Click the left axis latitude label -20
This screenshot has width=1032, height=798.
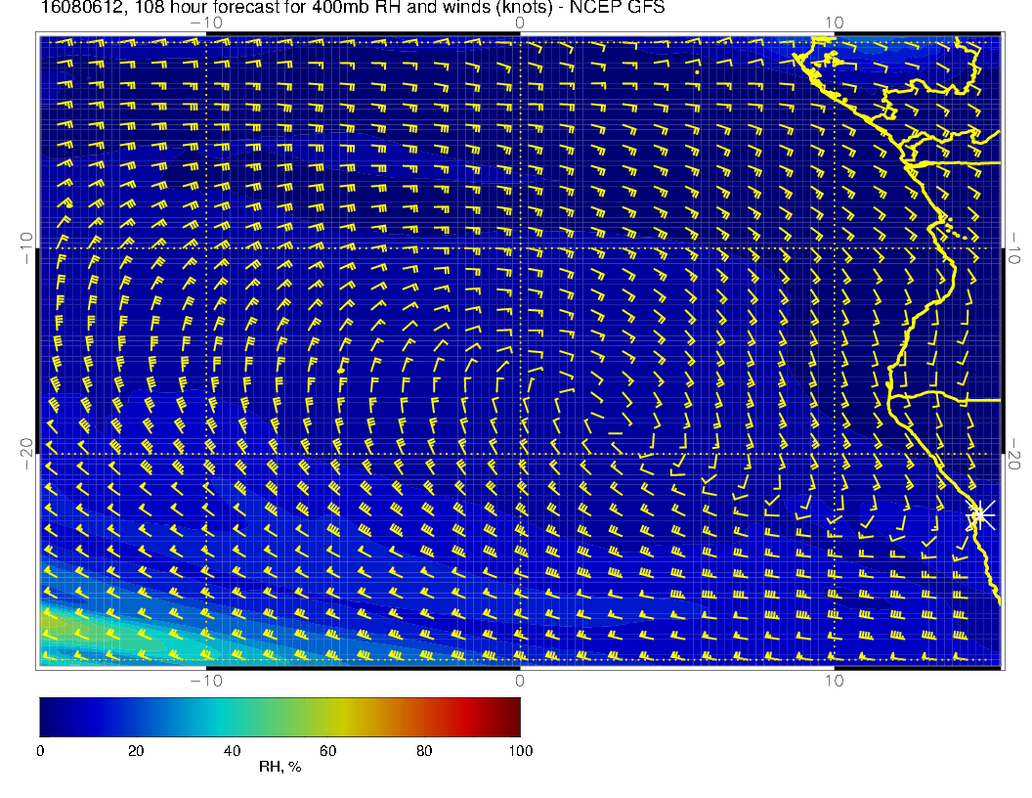[x=26, y=454]
